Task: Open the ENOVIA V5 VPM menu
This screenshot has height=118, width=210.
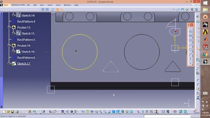Action: point(18,5)
